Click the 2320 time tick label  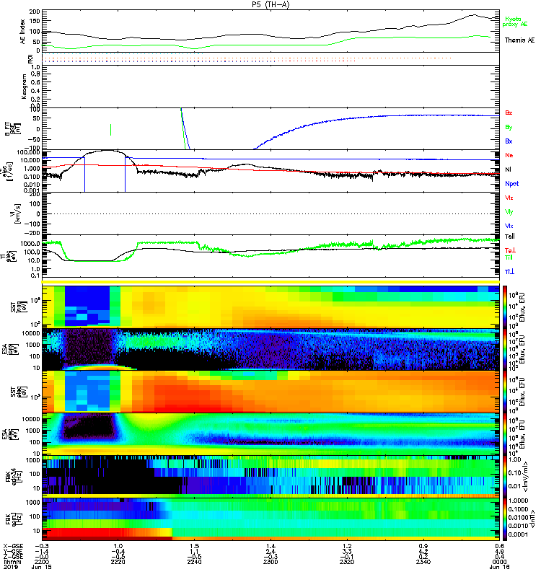347,562
